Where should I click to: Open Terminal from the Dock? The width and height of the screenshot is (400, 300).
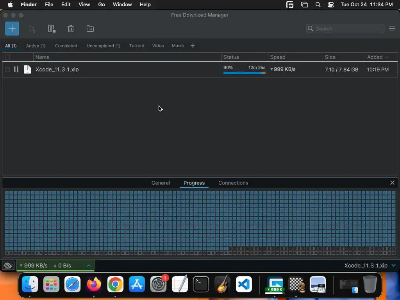201,284
